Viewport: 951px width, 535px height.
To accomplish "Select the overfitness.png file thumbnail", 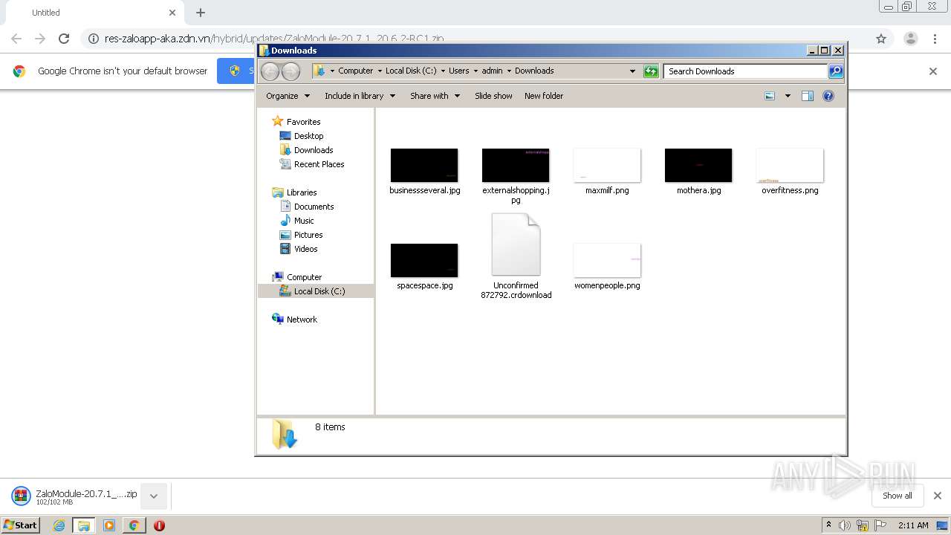I will (x=790, y=165).
